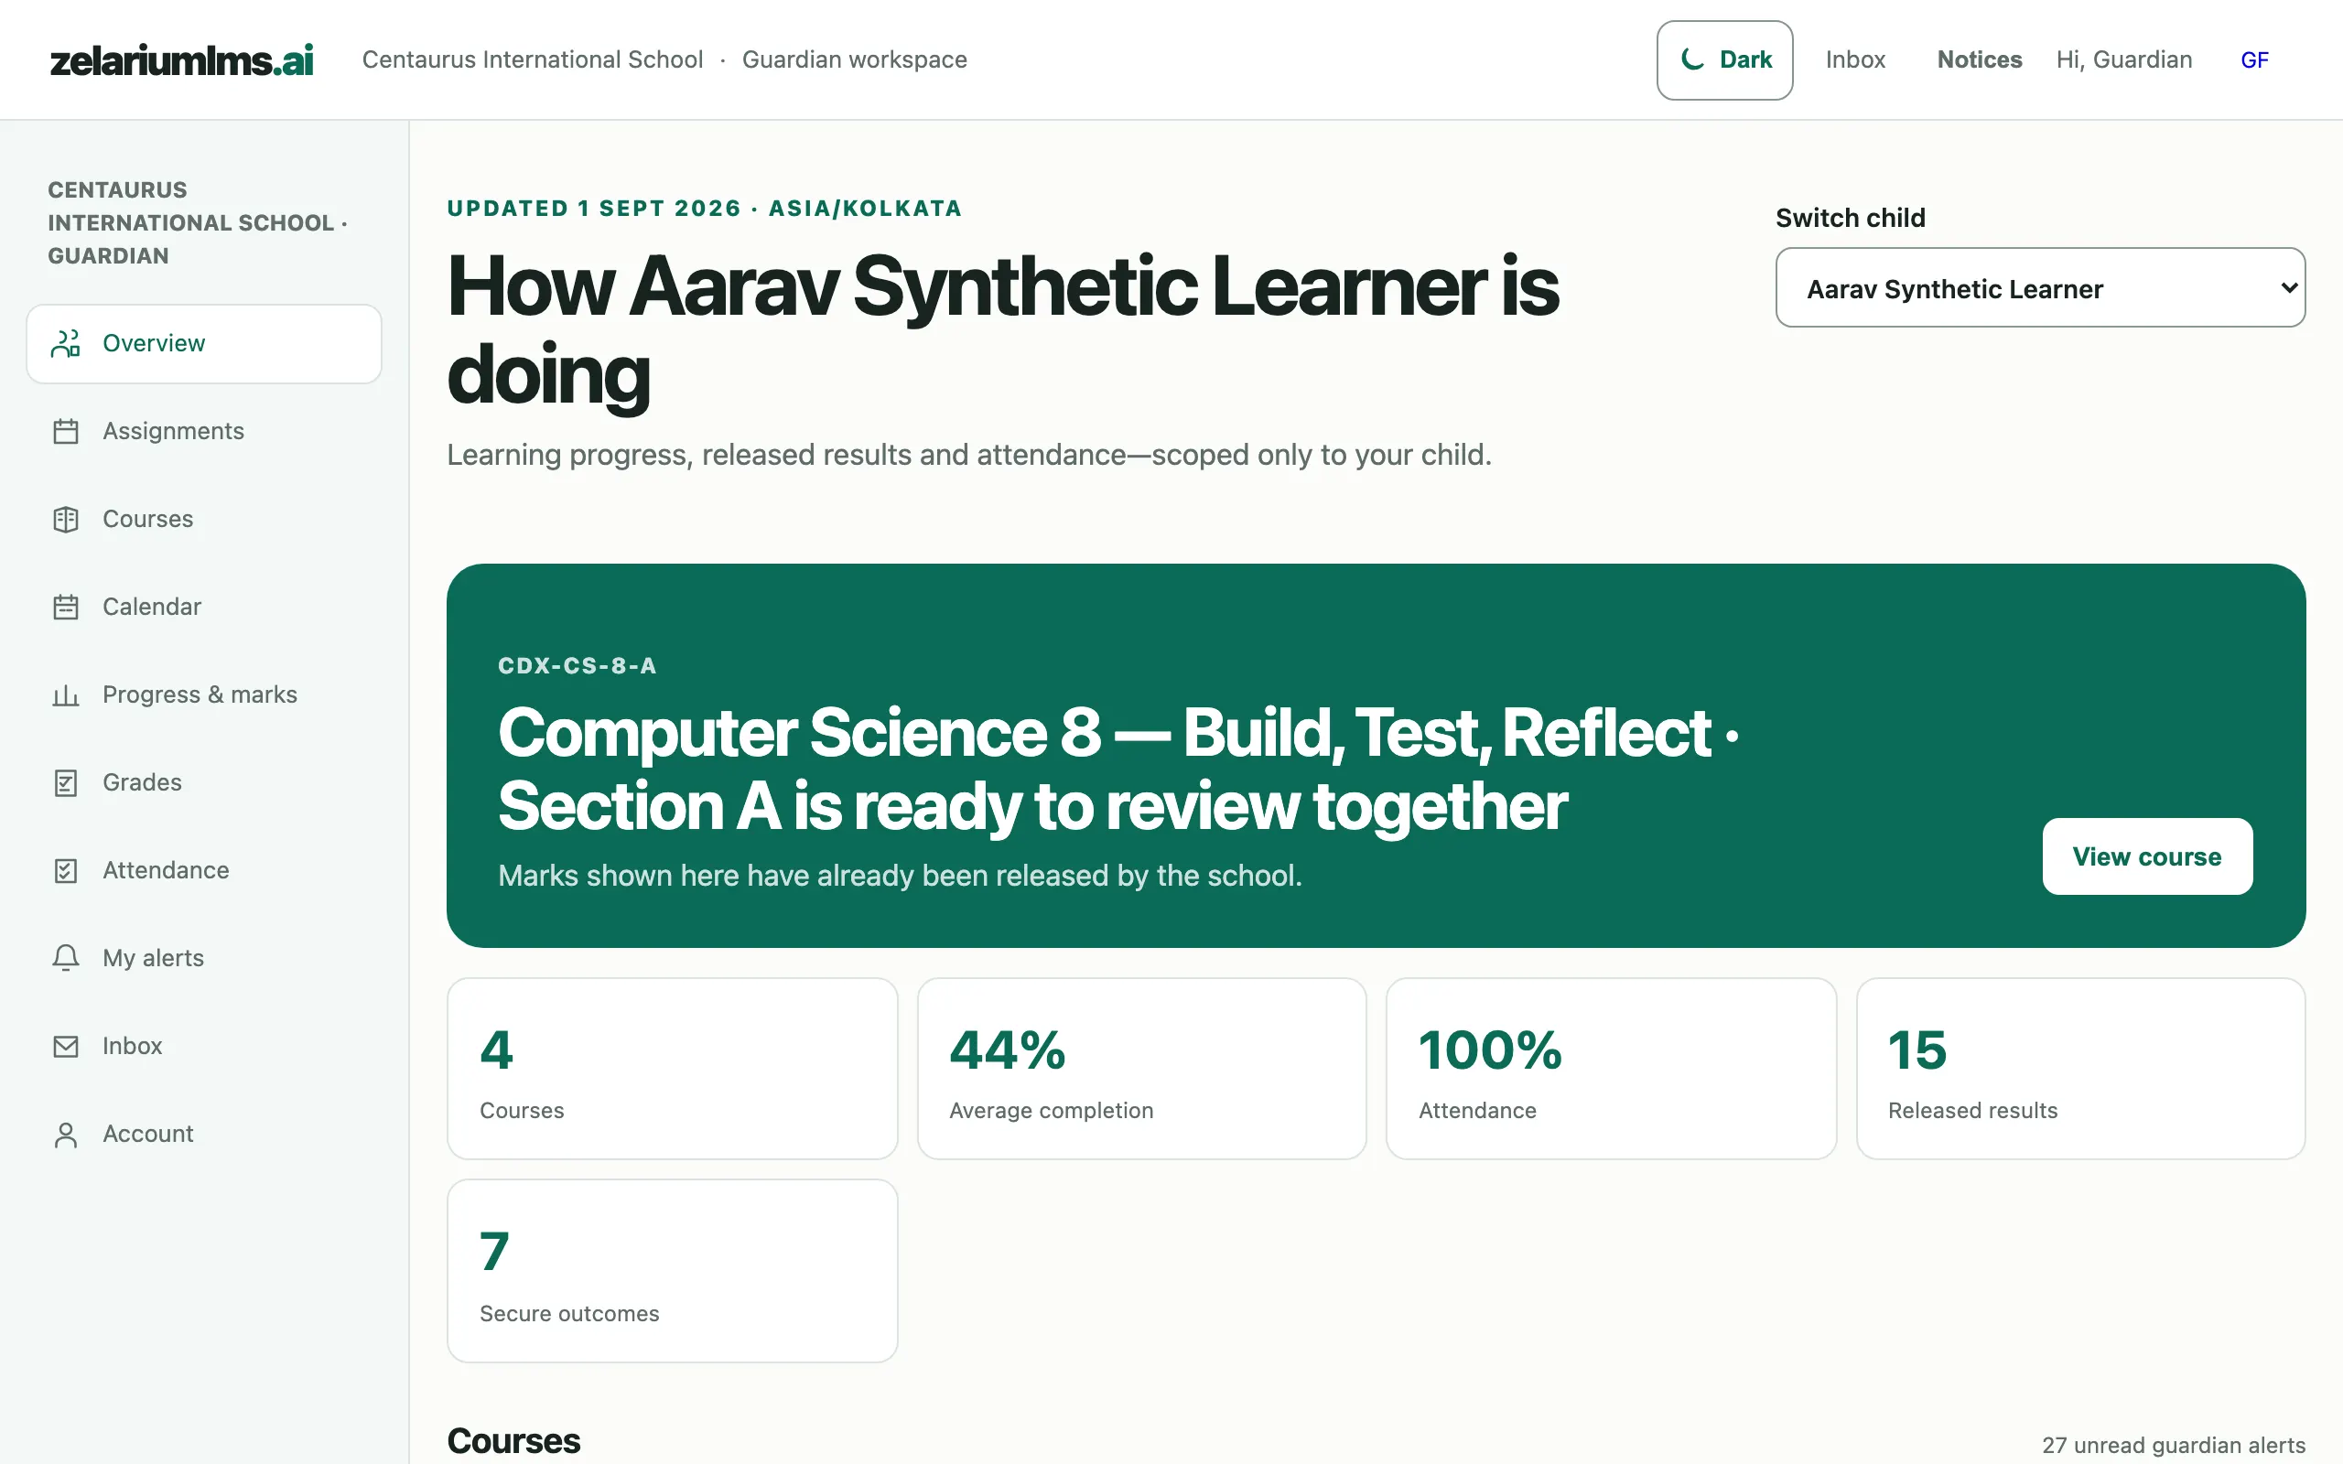Click the dropdown chevron beside Aarav Synthetic Learner
Viewport: 2343px width, 1464px height.
2288,287
